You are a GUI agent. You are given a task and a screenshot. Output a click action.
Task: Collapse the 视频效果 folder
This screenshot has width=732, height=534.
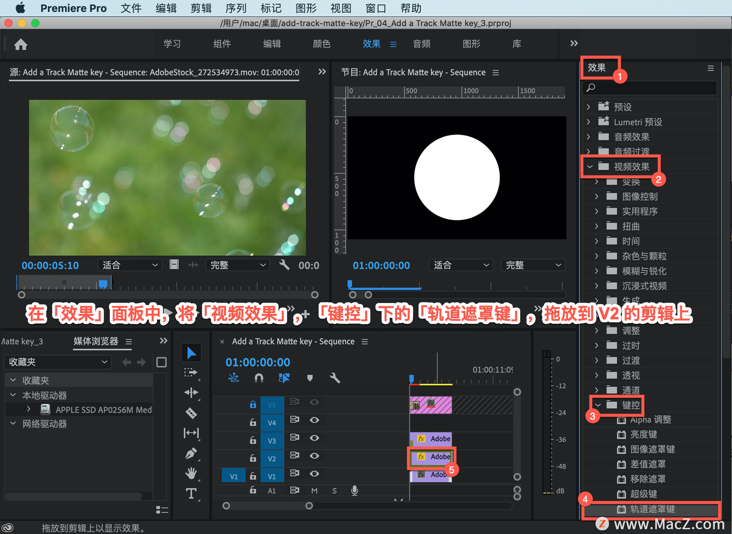coord(590,166)
